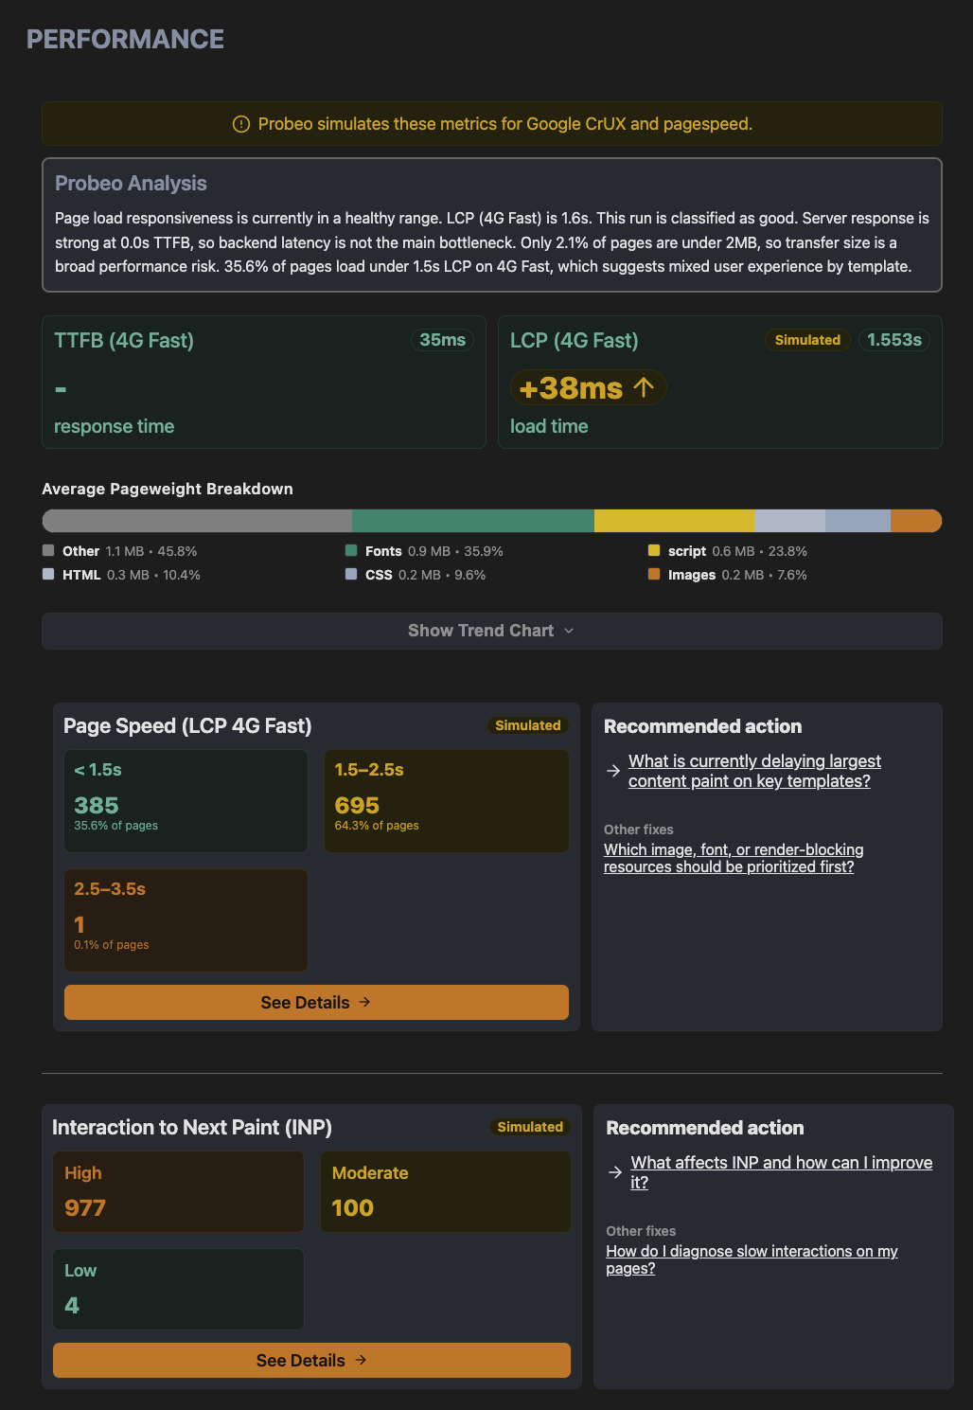Select the High 977 INP card
Viewport: 973px width, 1410px height.
(178, 1191)
